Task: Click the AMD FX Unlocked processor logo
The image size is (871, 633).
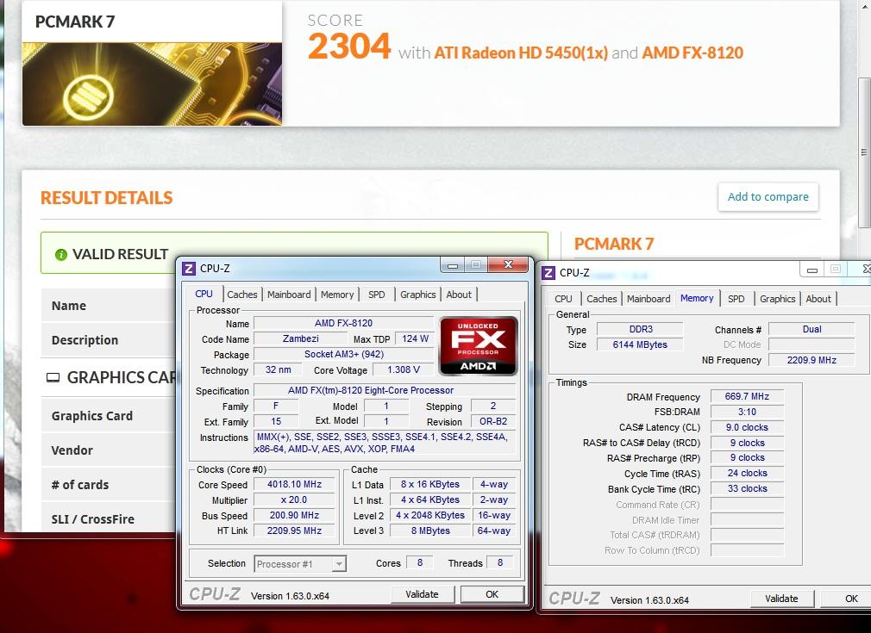Action: (x=479, y=345)
